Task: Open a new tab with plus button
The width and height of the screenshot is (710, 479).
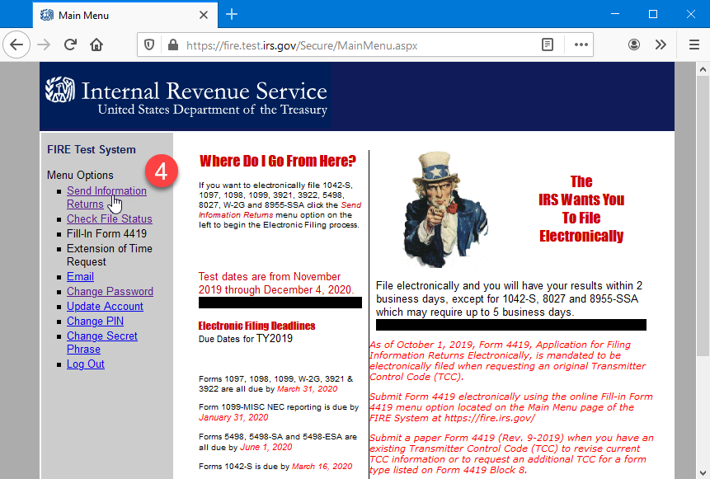Action: click(x=232, y=14)
